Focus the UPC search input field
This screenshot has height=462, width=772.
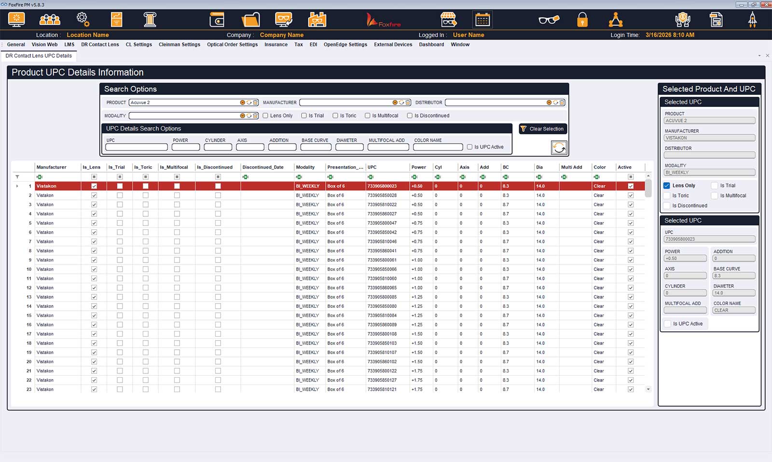tap(137, 147)
